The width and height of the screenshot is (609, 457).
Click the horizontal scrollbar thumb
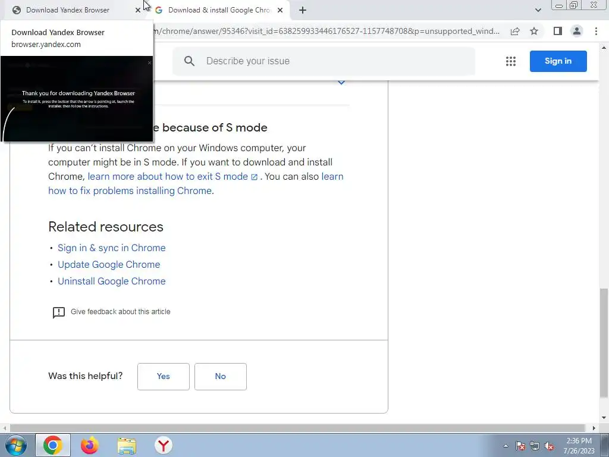297,428
